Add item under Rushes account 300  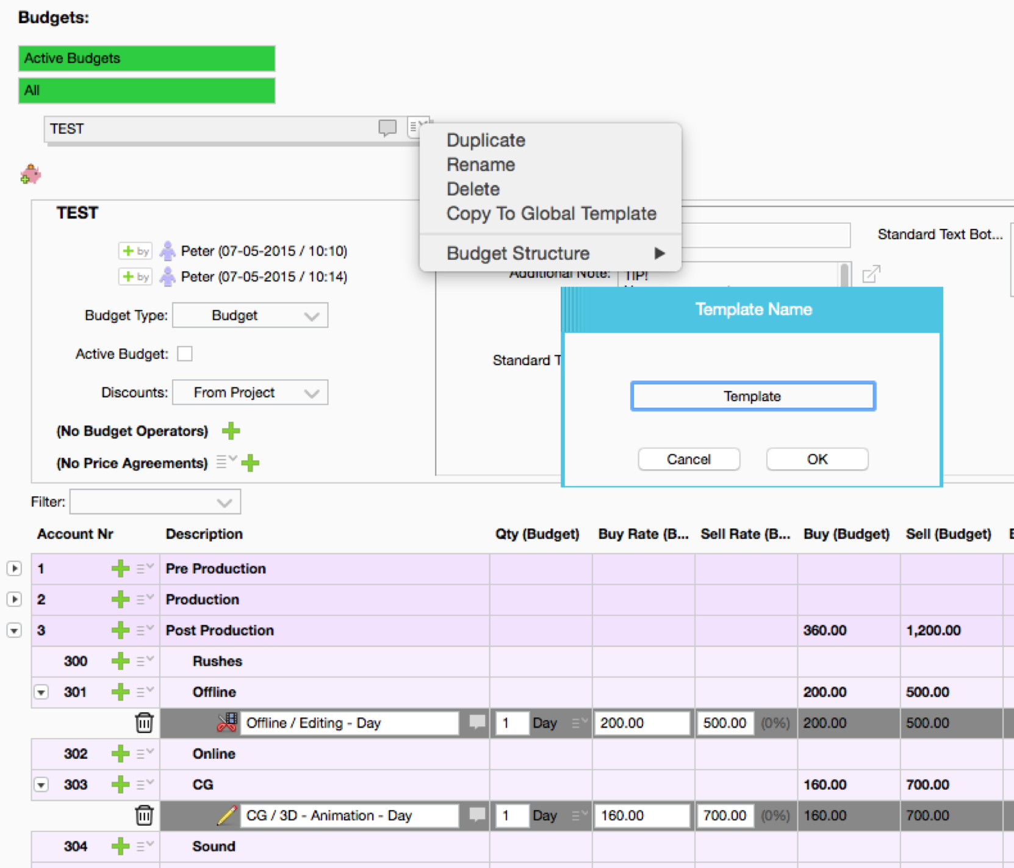pos(120,660)
